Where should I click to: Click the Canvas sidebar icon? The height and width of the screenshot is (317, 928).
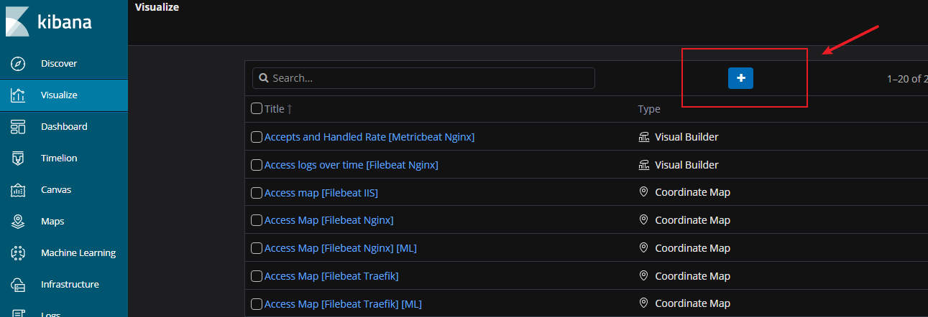19,190
